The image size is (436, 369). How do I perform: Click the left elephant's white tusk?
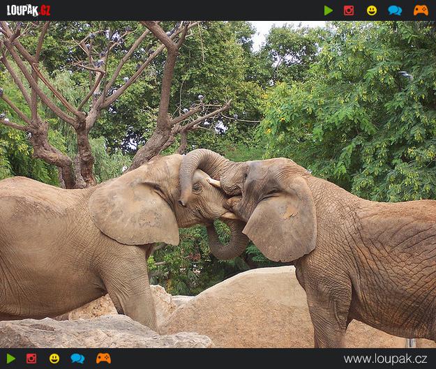(213, 183)
